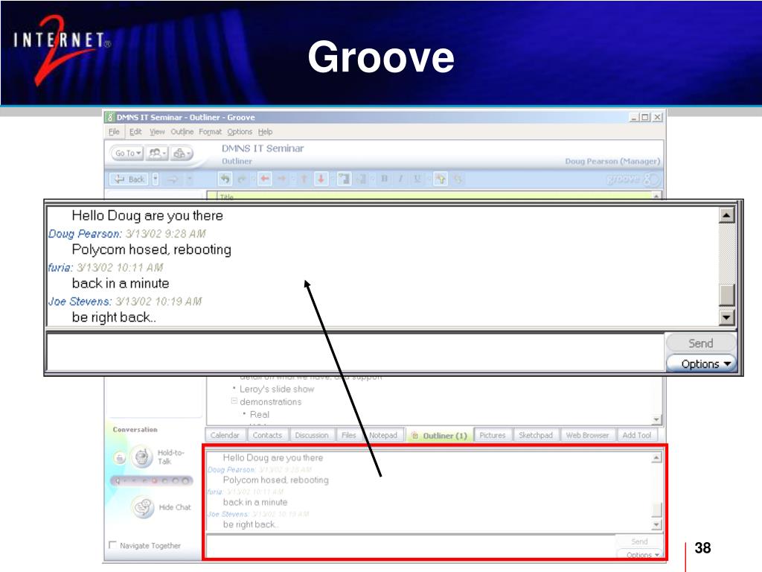Switch to the Pictures tab
Screen dimensions: 762x572
pyautogui.click(x=493, y=435)
